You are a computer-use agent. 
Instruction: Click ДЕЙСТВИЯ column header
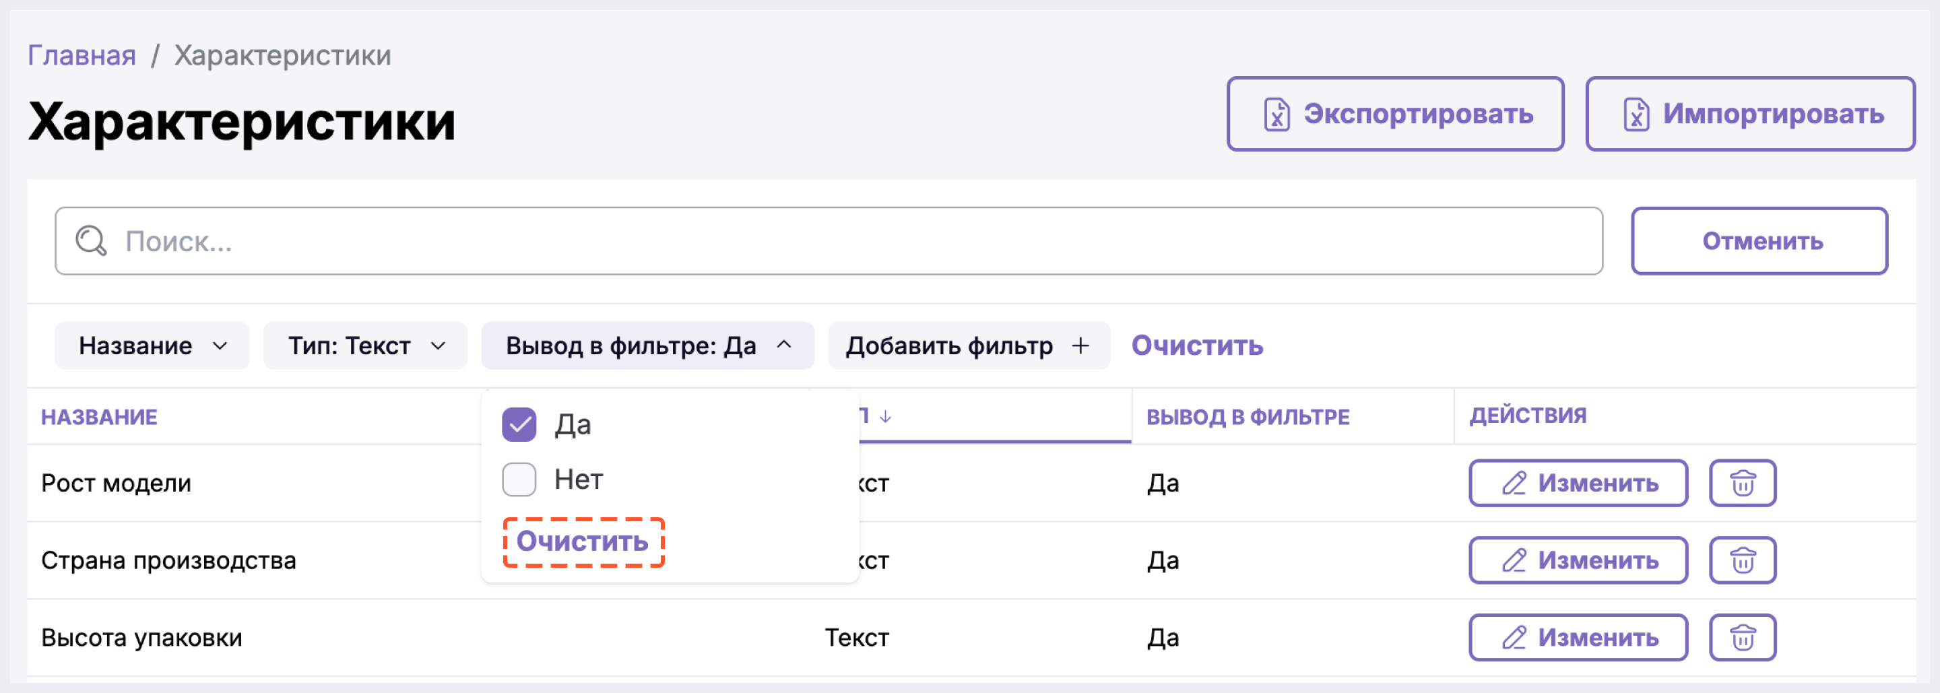click(1528, 416)
